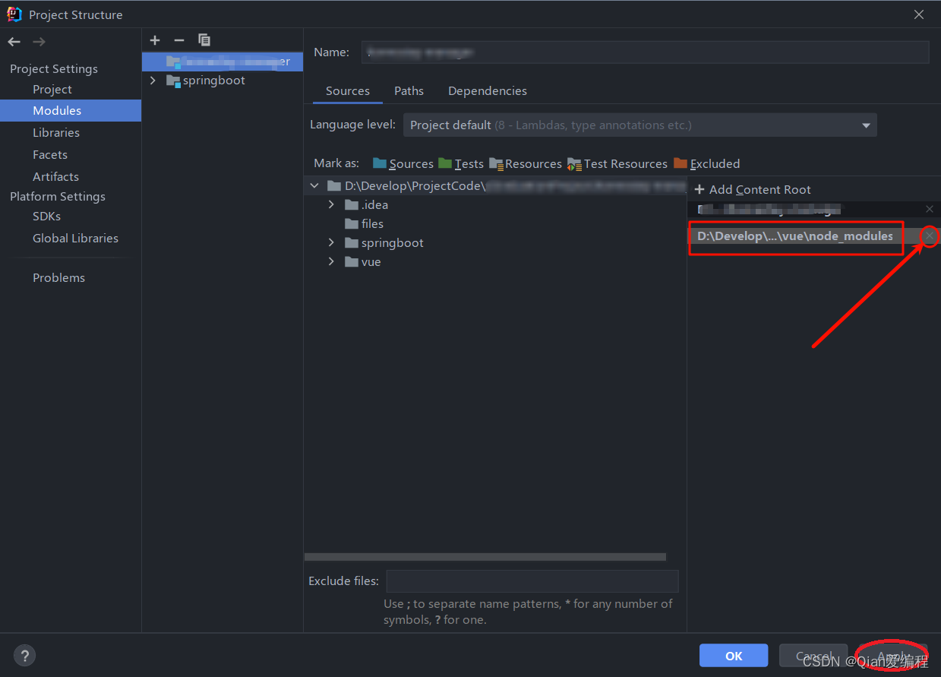This screenshot has width=941, height=677.
Task: Remove node_modules exclusion with x icon
Action: click(x=929, y=236)
